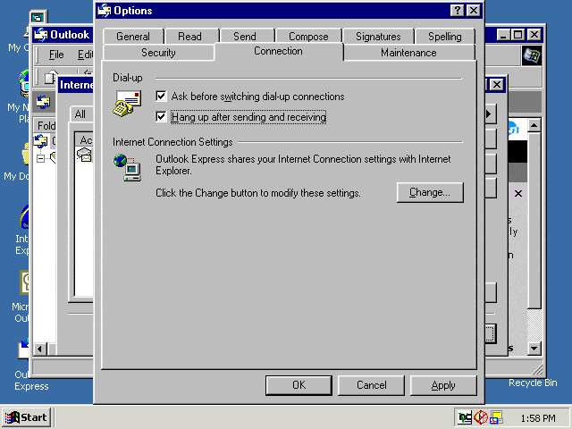Click the Change... button
Image resolution: width=572 pixels, height=429 pixels.
point(430,192)
